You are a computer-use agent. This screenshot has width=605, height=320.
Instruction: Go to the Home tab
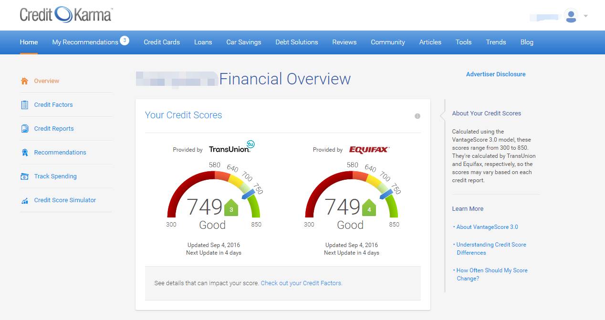29,42
